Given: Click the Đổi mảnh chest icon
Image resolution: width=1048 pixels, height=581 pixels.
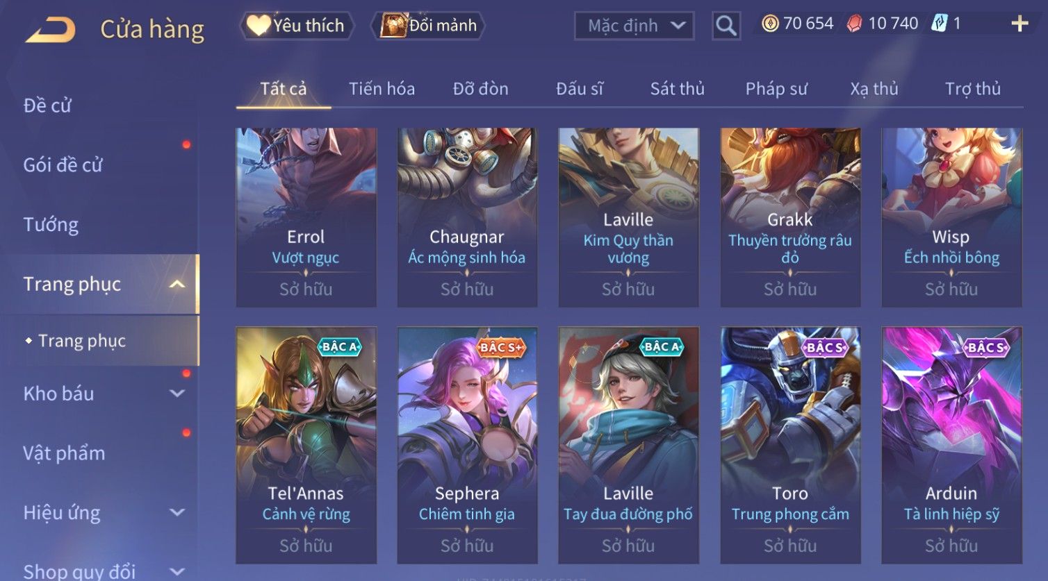Looking at the screenshot, I should (393, 26).
